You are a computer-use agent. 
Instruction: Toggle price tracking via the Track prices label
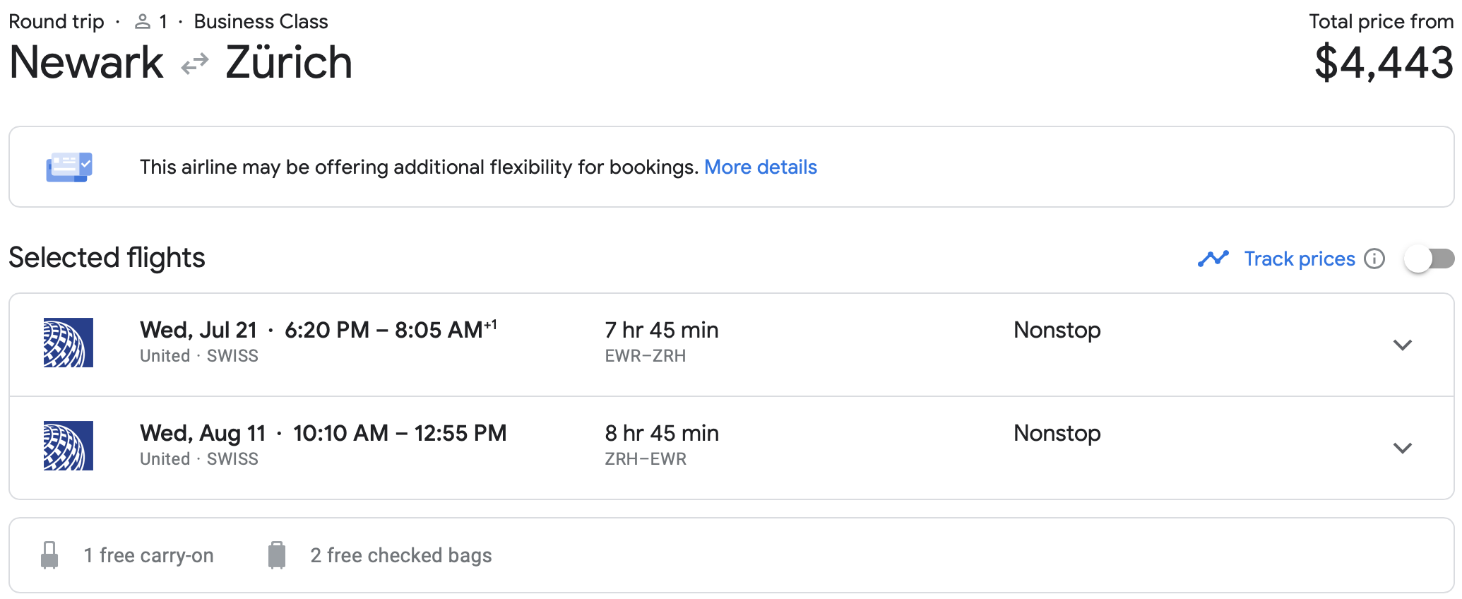pos(1299,259)
